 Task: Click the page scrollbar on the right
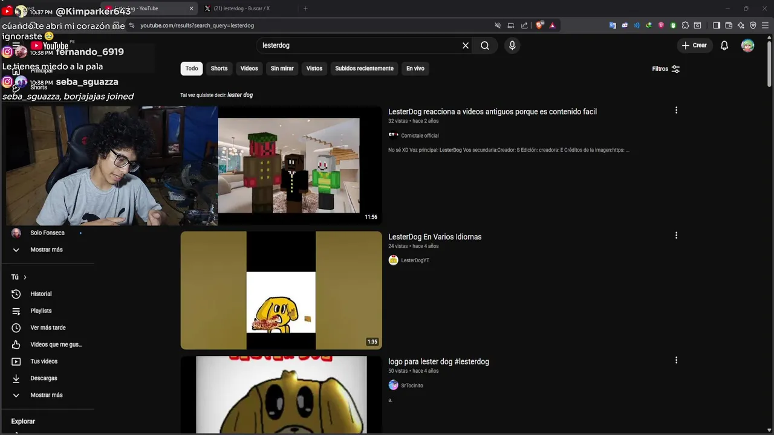(x=770, y=63)
